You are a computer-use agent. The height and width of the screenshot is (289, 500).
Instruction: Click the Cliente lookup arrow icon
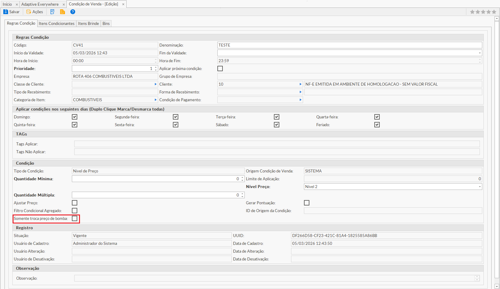(x=300, y=84)
